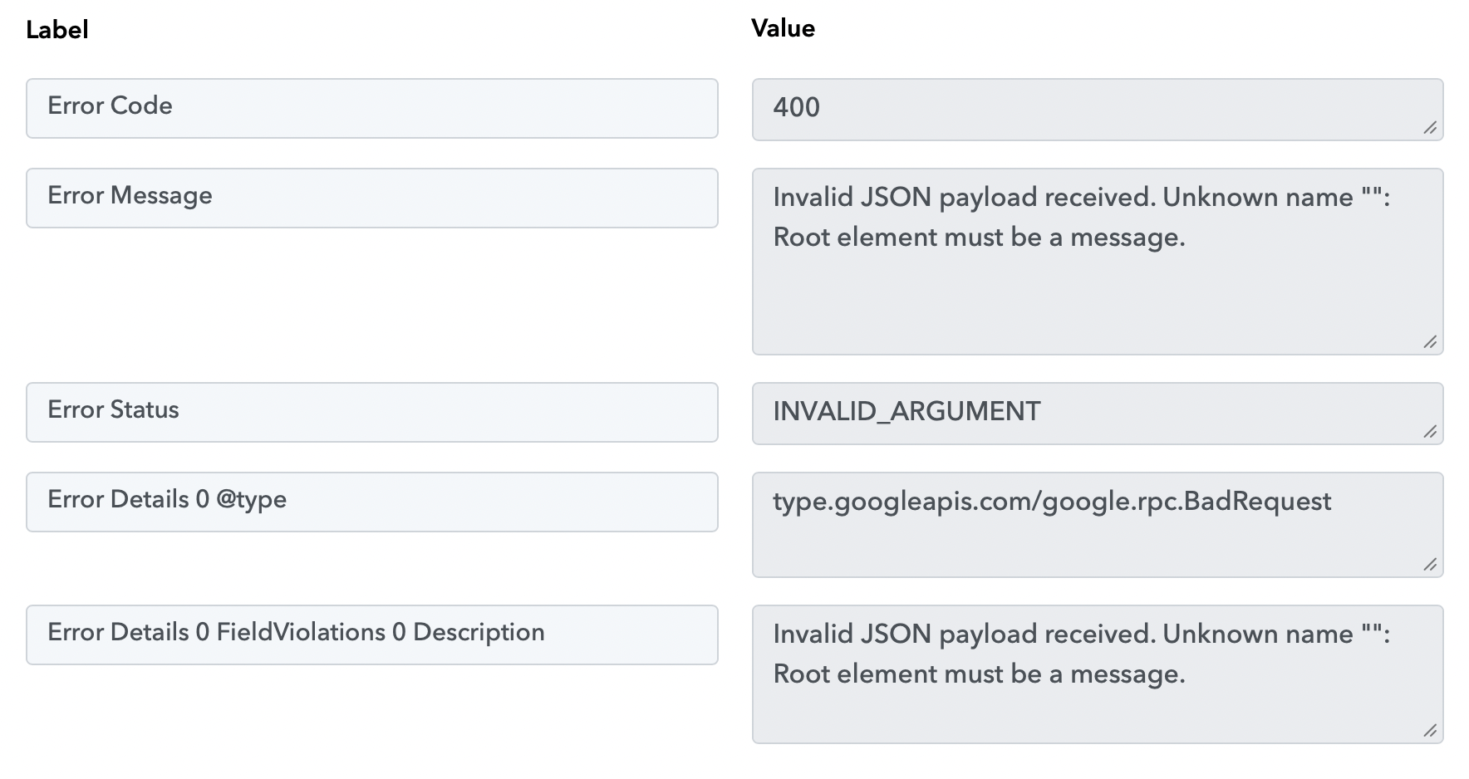Click resize handle of INVALID_ARGUMENT value box
This screenshot has width=1469, height=779.
click(x=1430, y=432)
